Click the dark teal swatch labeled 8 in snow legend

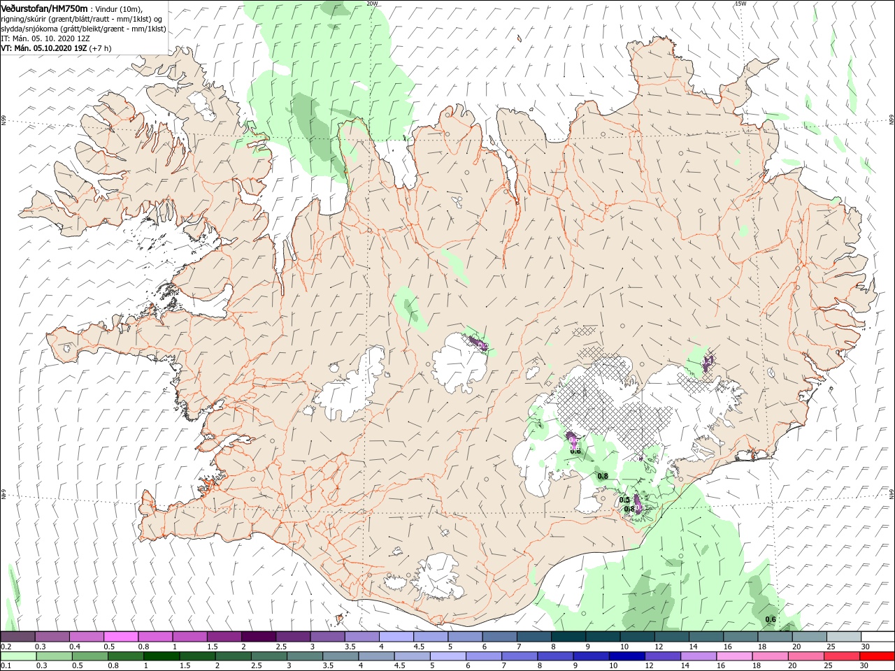coord(568,637)
